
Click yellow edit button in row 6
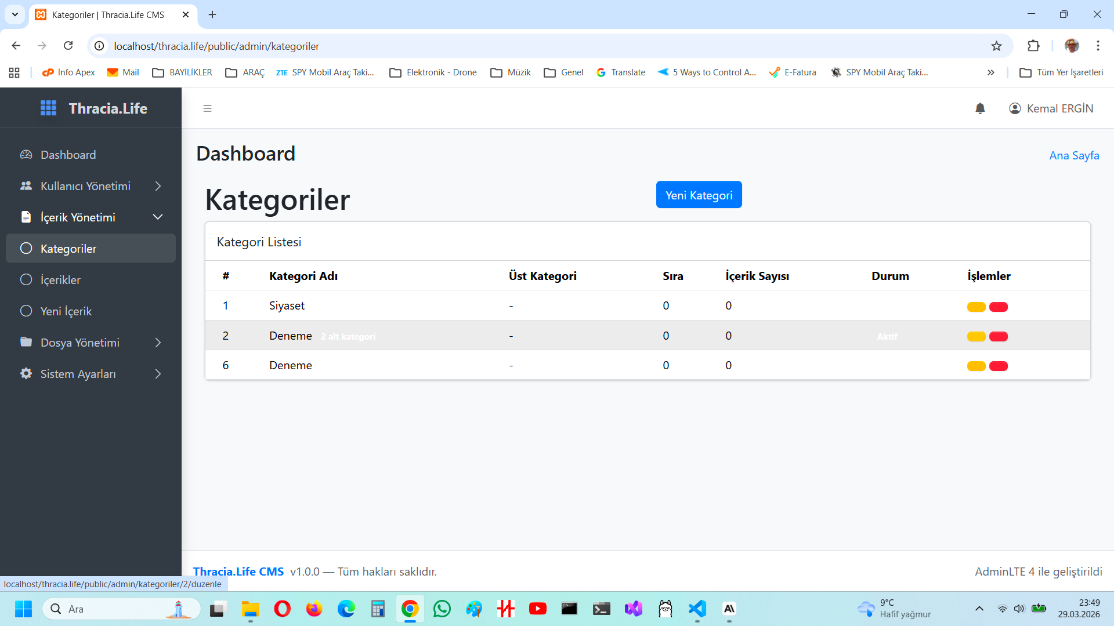pos(976,366)
